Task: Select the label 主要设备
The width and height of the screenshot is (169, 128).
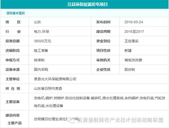Action: point(13,102)
